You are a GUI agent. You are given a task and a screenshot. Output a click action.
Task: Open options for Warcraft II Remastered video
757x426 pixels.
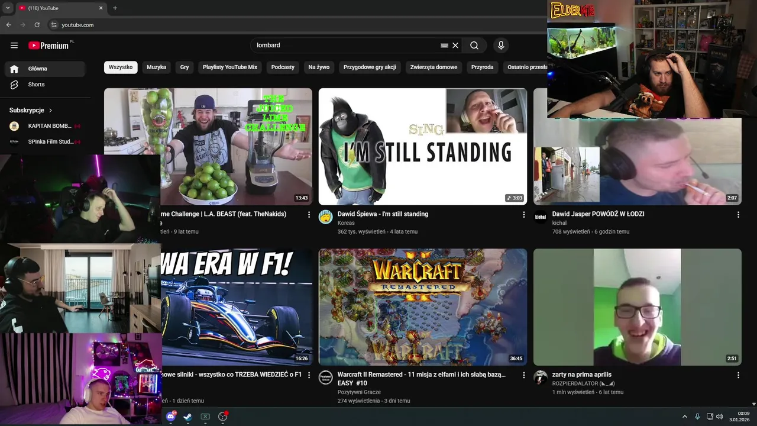pos(523,375)
